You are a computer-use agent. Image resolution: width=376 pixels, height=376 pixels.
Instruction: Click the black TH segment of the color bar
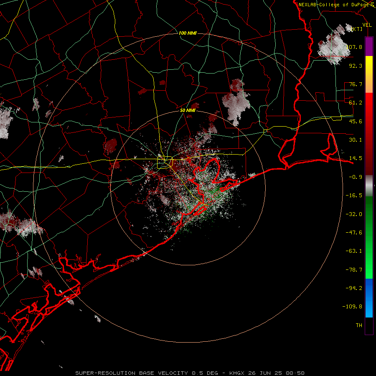pyautogui.click(x=369, y=325)
